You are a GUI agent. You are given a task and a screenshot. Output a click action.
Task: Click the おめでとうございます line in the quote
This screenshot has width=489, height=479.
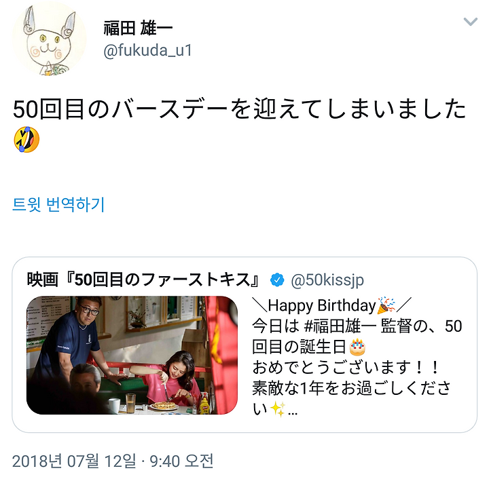(x=346, y=367)
